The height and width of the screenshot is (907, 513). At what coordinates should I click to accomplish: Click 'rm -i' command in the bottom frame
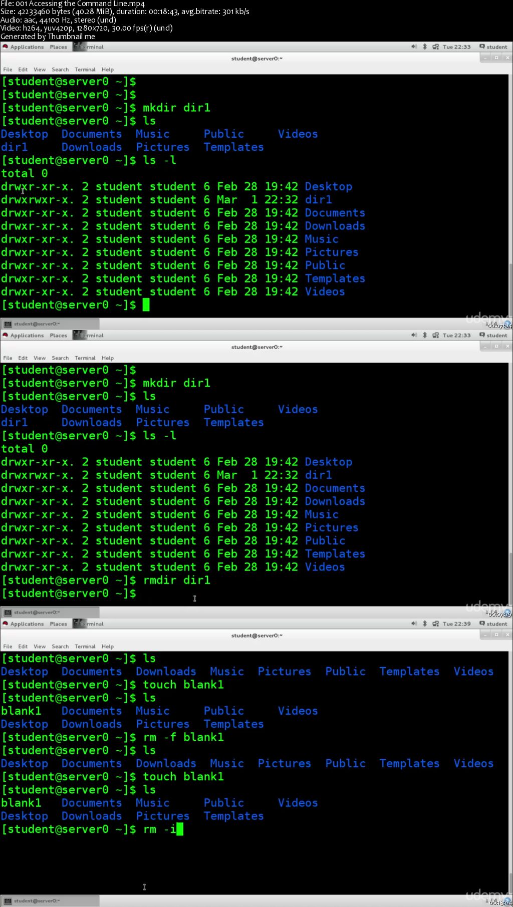pyautogui.click(x=160, y=829)
